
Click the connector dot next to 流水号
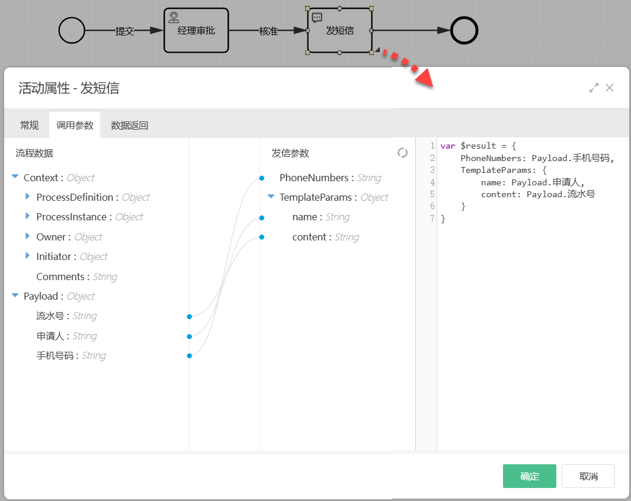189,317
